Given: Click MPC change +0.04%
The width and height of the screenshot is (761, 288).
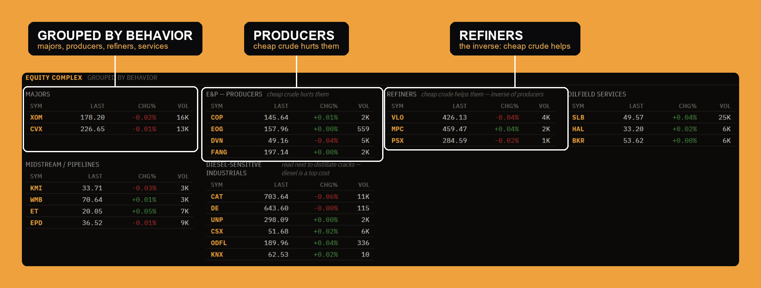Looking at the screenshot, I should pyautogui.click(x=506, y=129).
